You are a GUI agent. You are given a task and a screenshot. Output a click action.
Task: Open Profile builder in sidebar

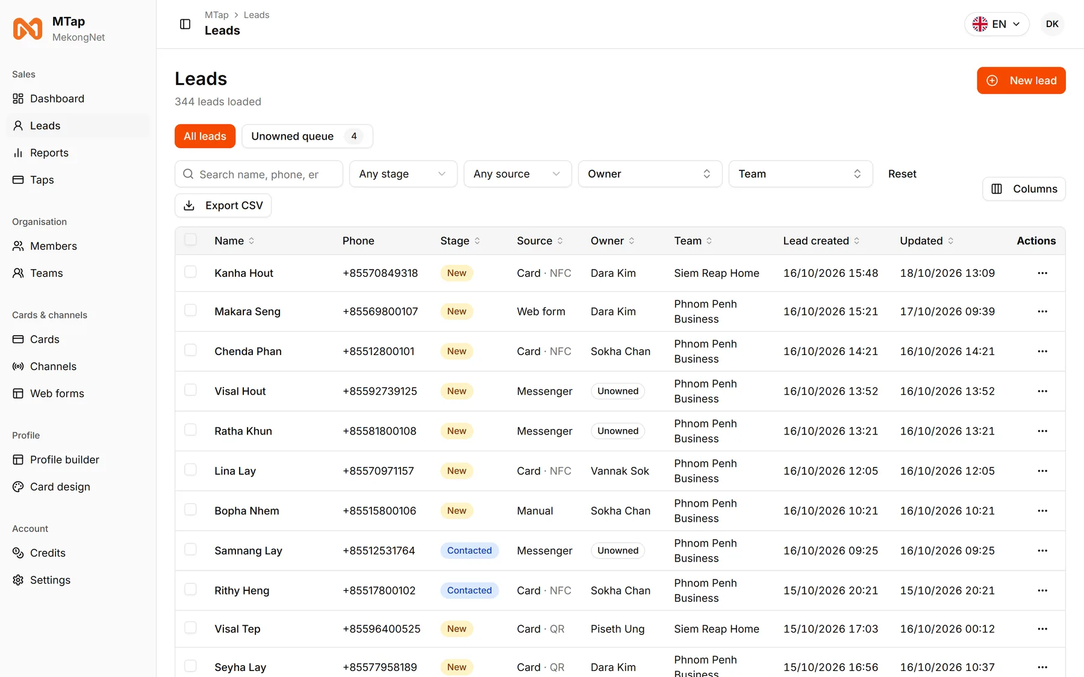pos(78,460)
